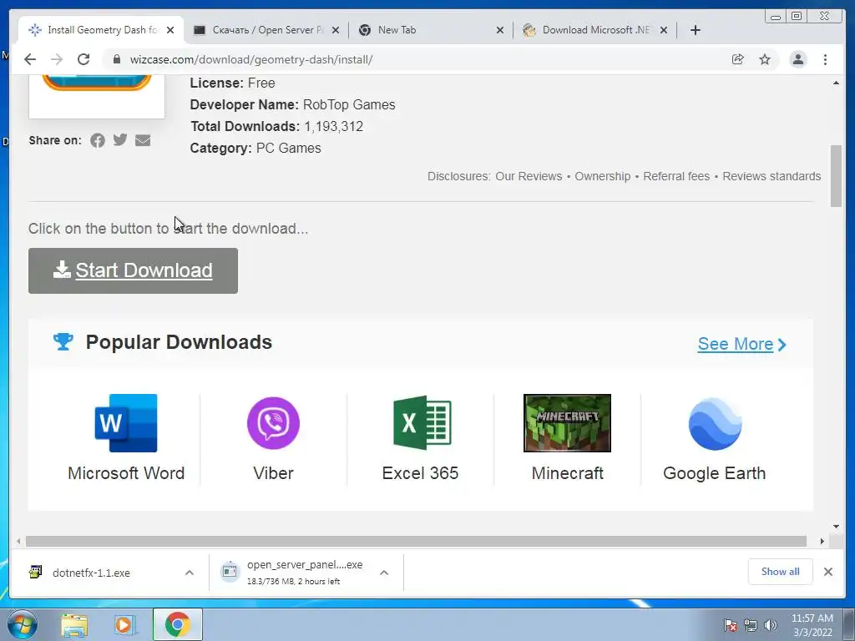Image resolution: width=855 pixels, height=641 pixels.
Task: Open the Referral fees disclosure link
Action: pos(676,177)
